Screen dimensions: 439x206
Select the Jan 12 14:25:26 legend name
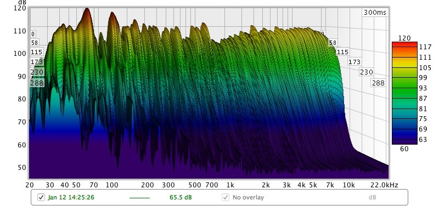coord(71,197)
